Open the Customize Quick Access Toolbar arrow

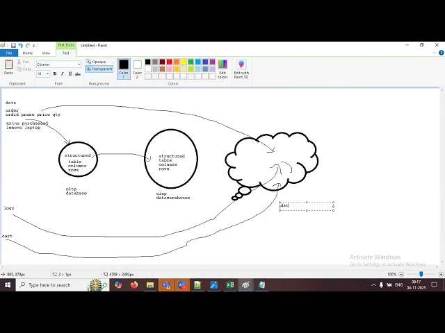tap(34, 46)
